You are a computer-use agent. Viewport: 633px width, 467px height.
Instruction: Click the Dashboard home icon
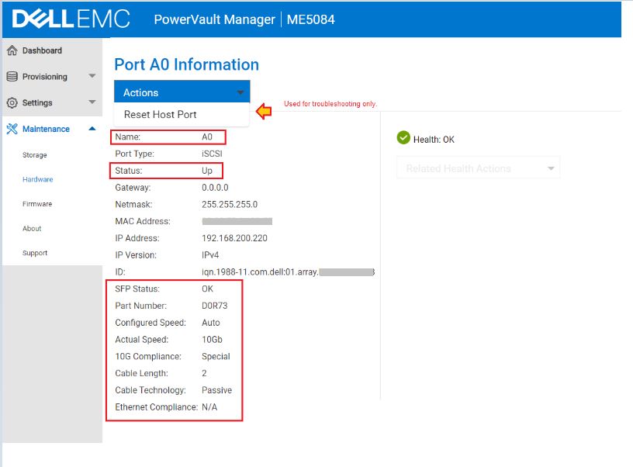point(12,51)
